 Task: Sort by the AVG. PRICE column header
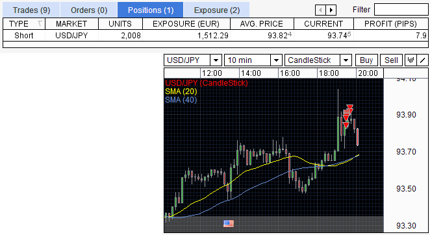tap(262, 24)
